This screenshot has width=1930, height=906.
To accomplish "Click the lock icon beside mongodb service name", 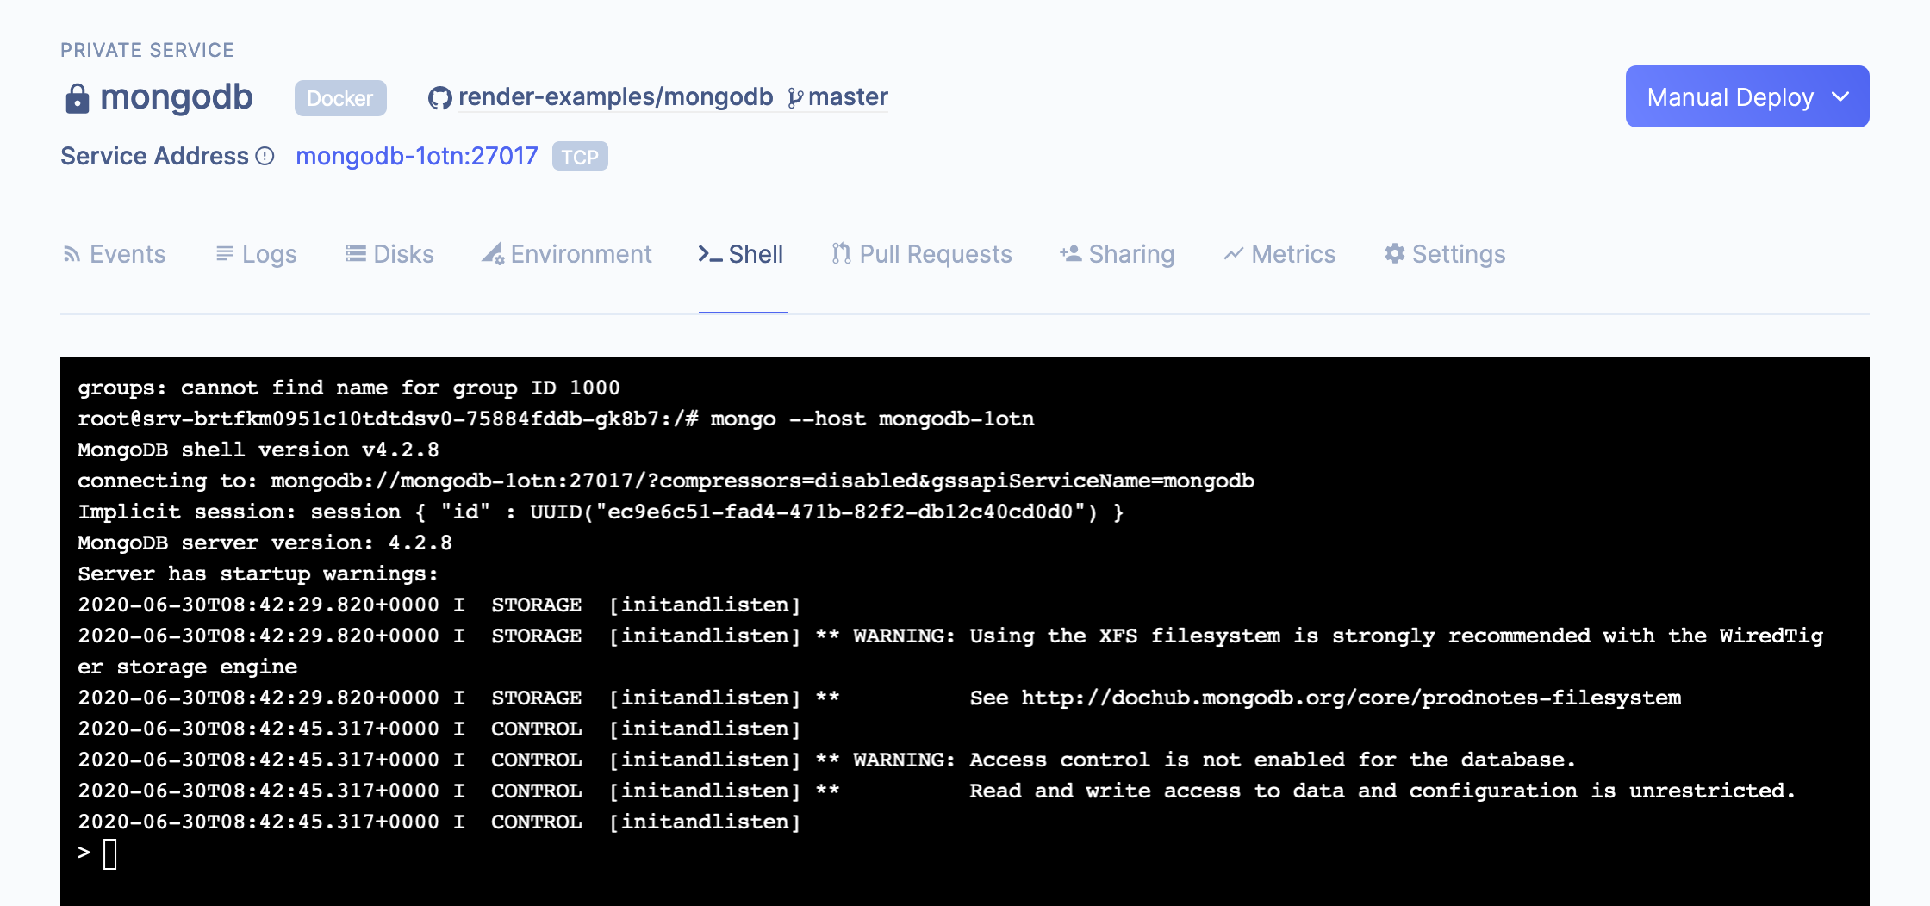I will 79,97.
